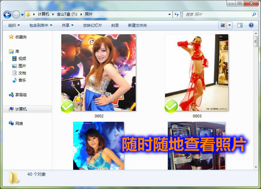Click in the 搜索 照片 search field
Screen dimensions: 261x189
(217, 15)
